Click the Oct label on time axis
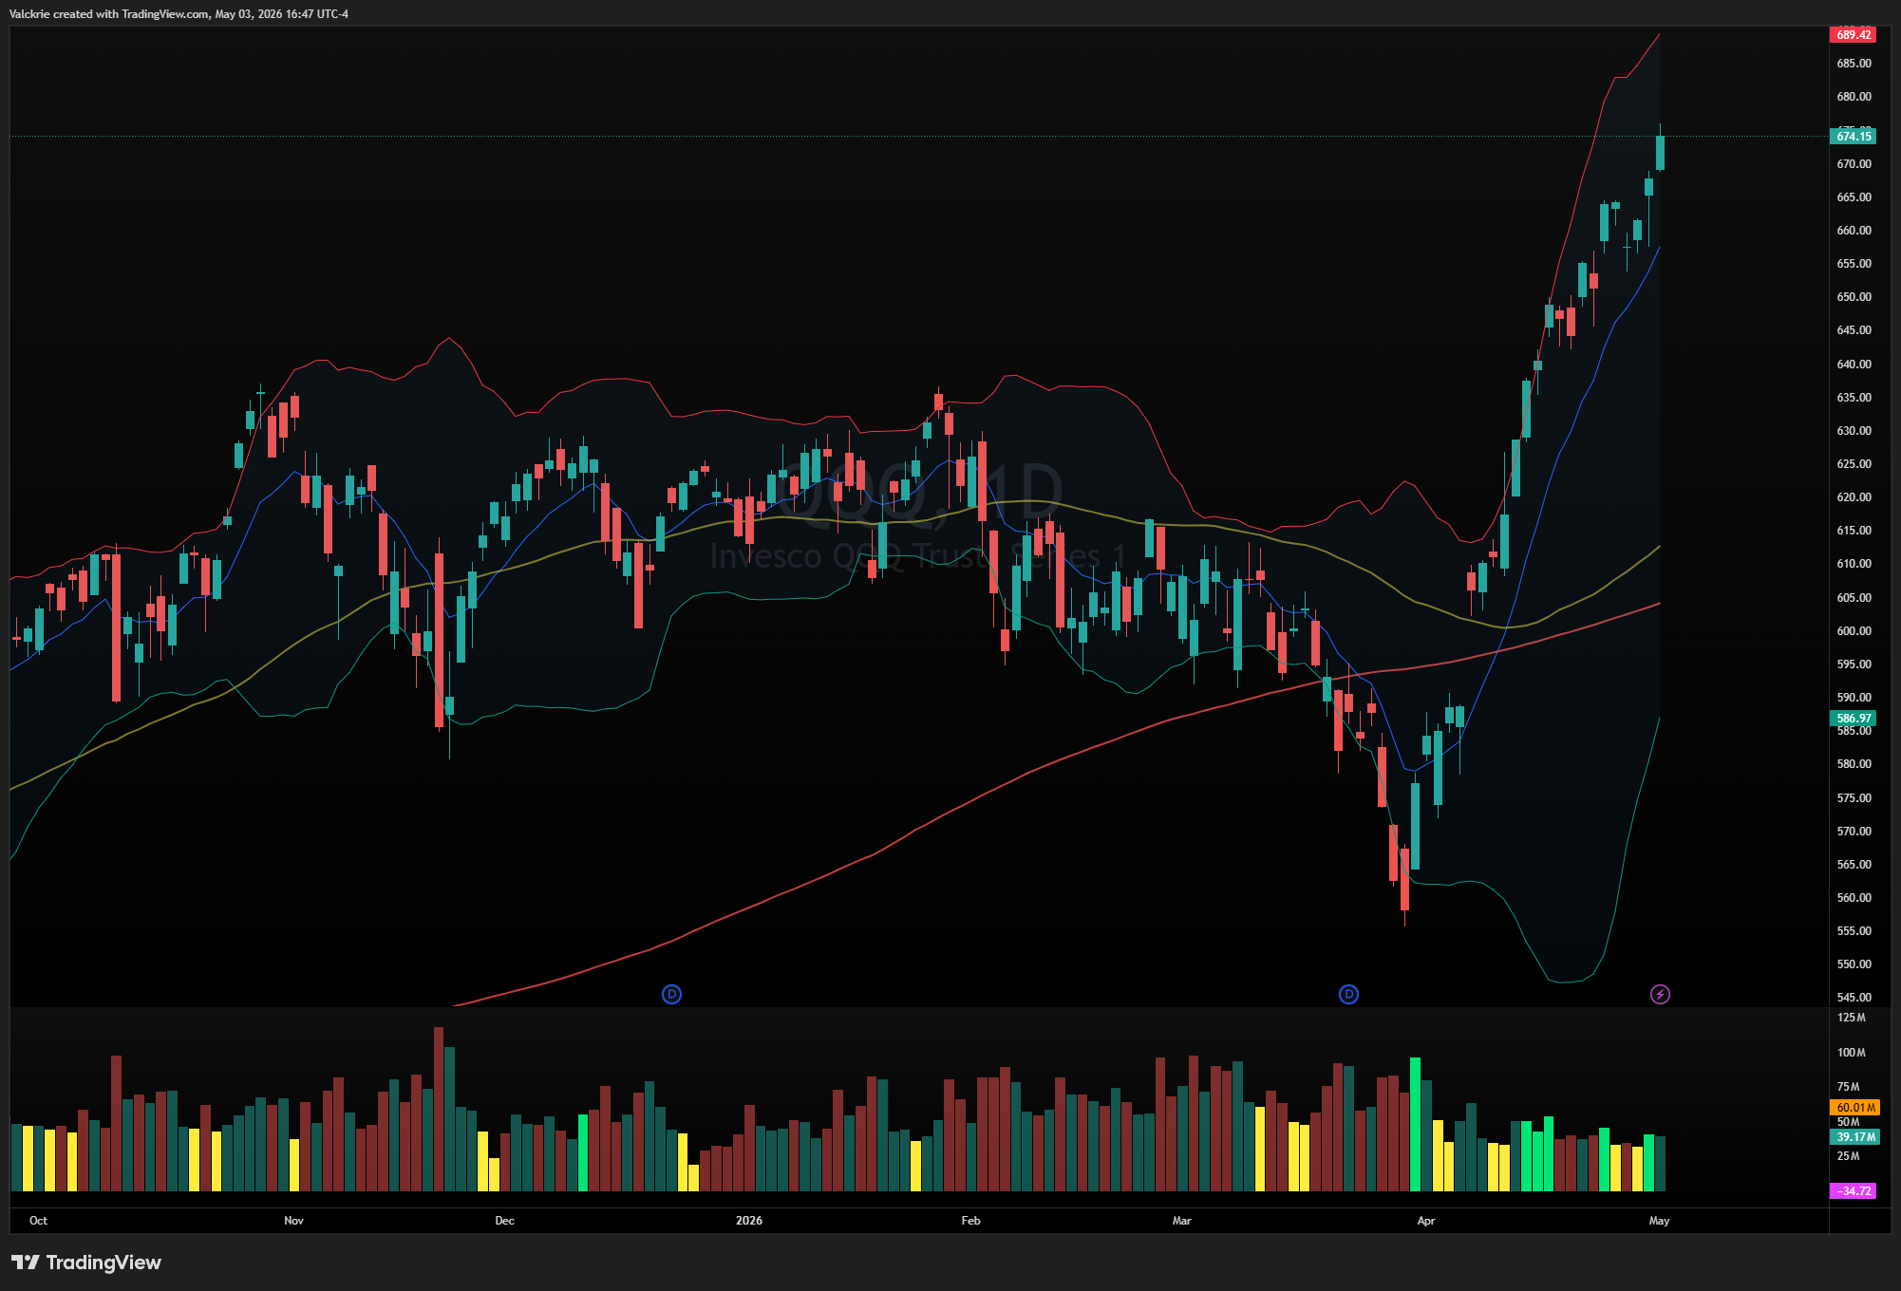1901x1291 pixels. coord(38,1221)
